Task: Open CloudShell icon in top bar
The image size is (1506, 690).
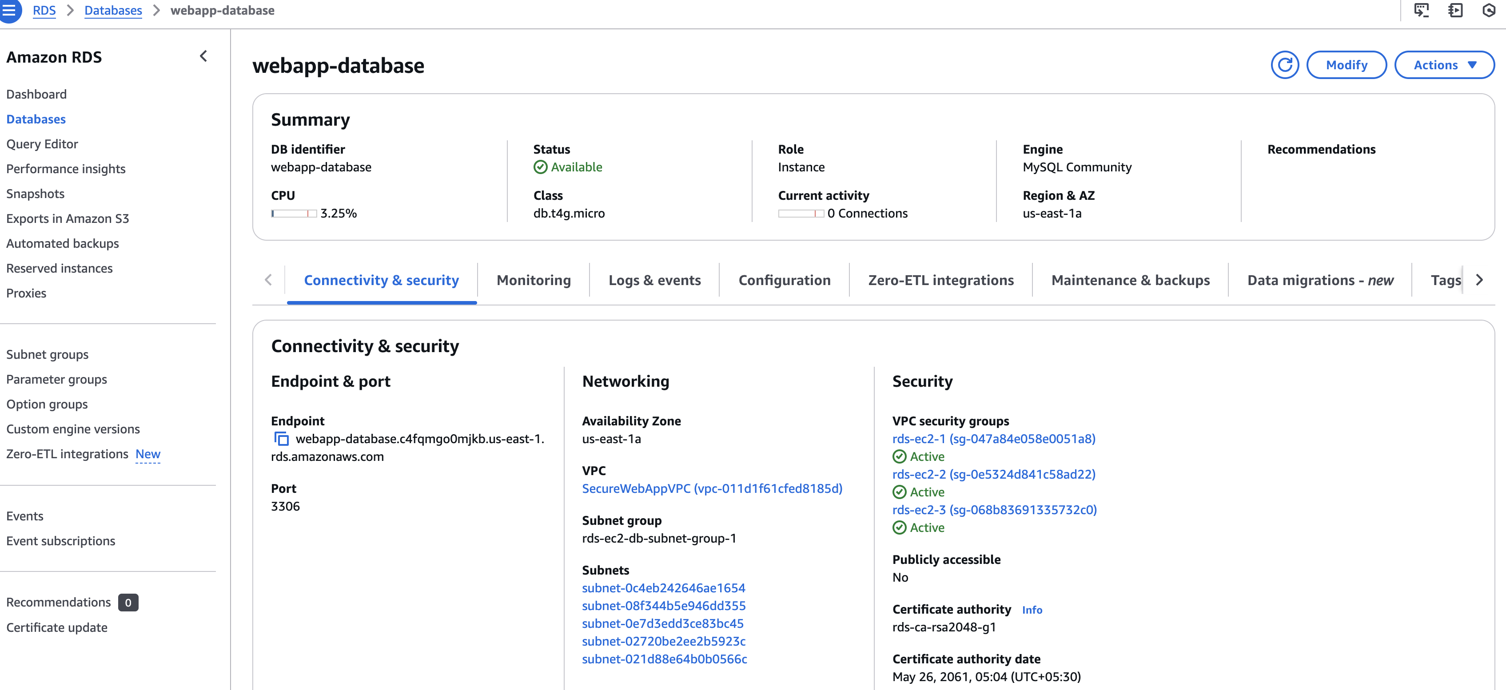Action: (x=1421, y=10)
